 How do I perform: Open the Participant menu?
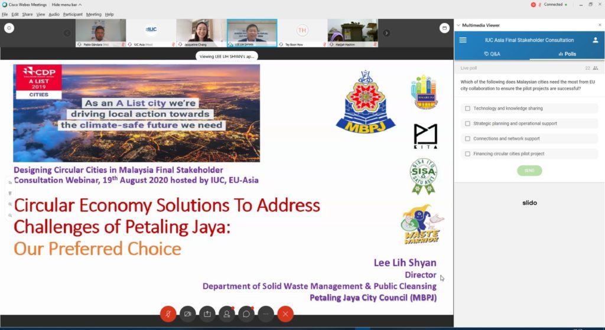point(73,14)
